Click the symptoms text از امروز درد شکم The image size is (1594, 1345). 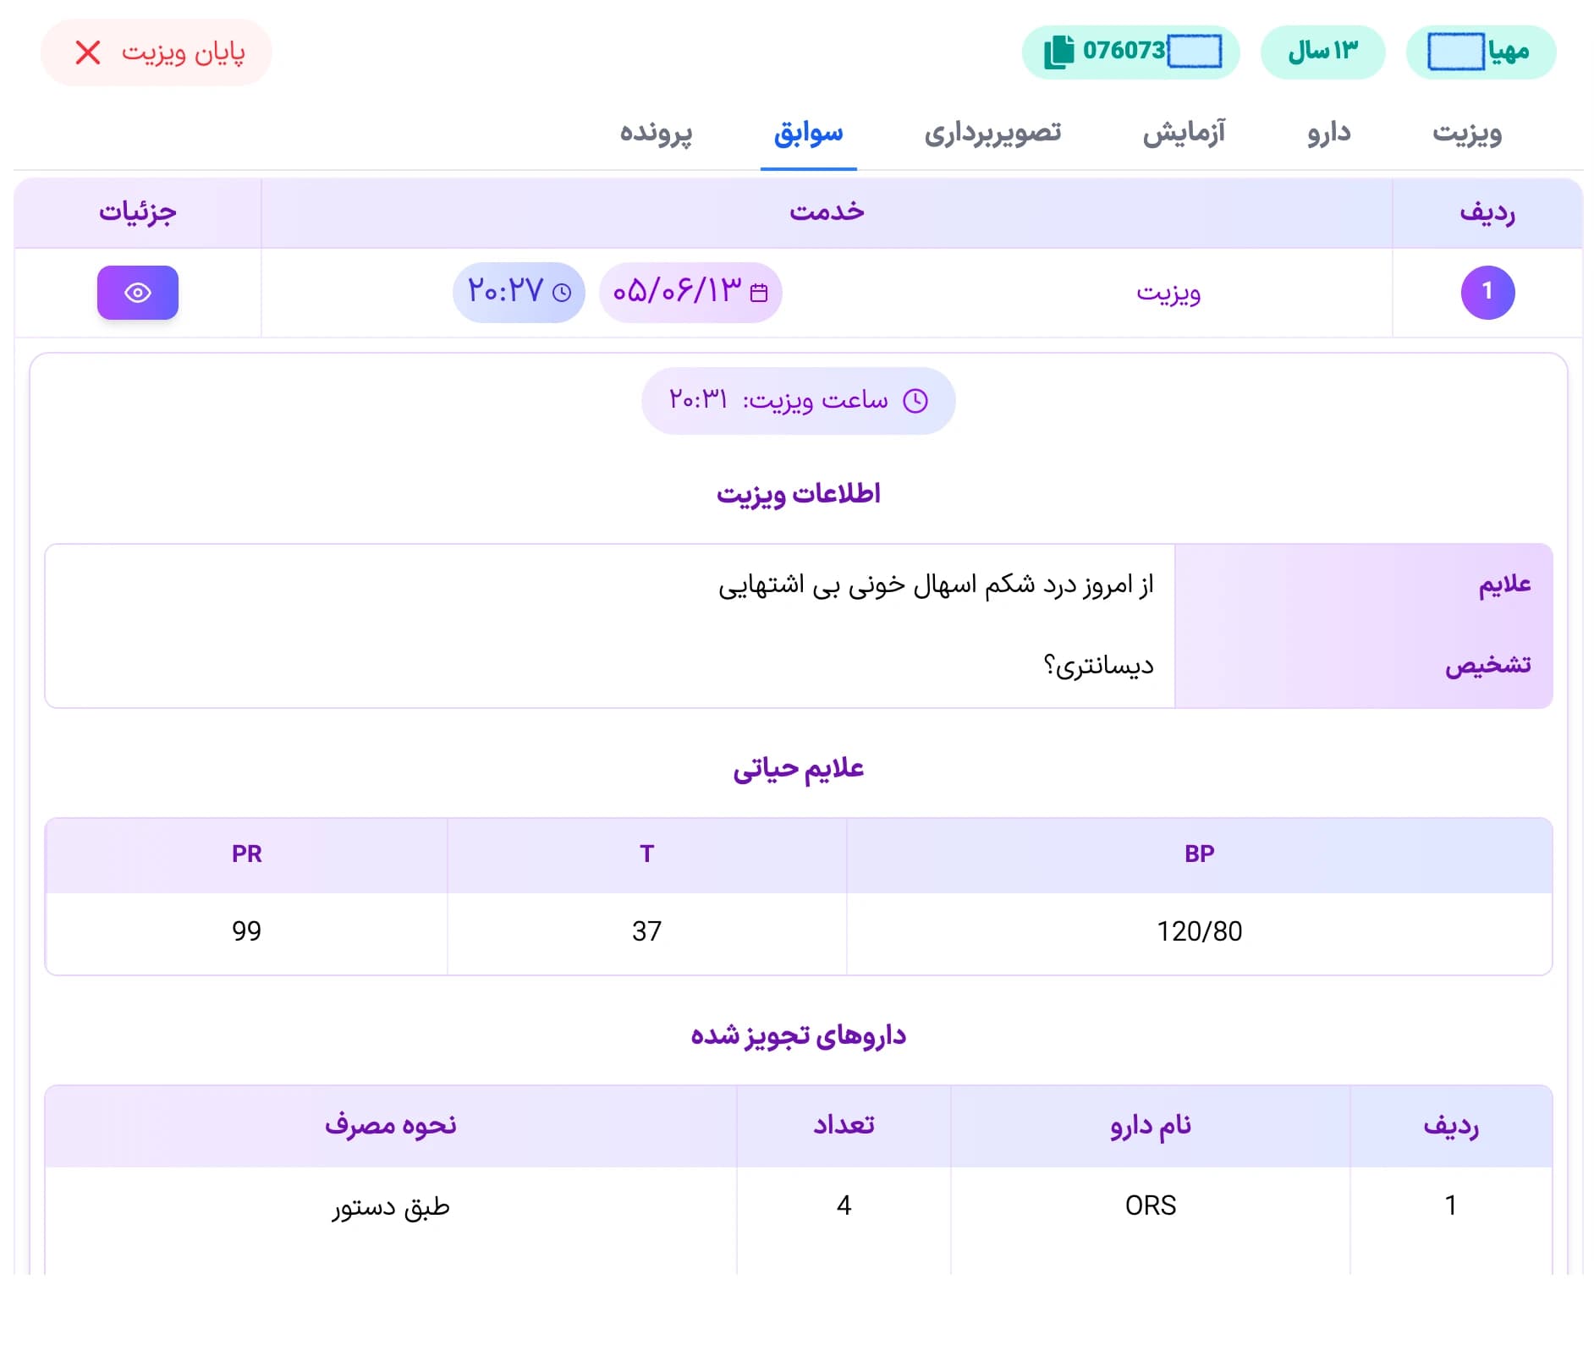click(x=936, y=585)
